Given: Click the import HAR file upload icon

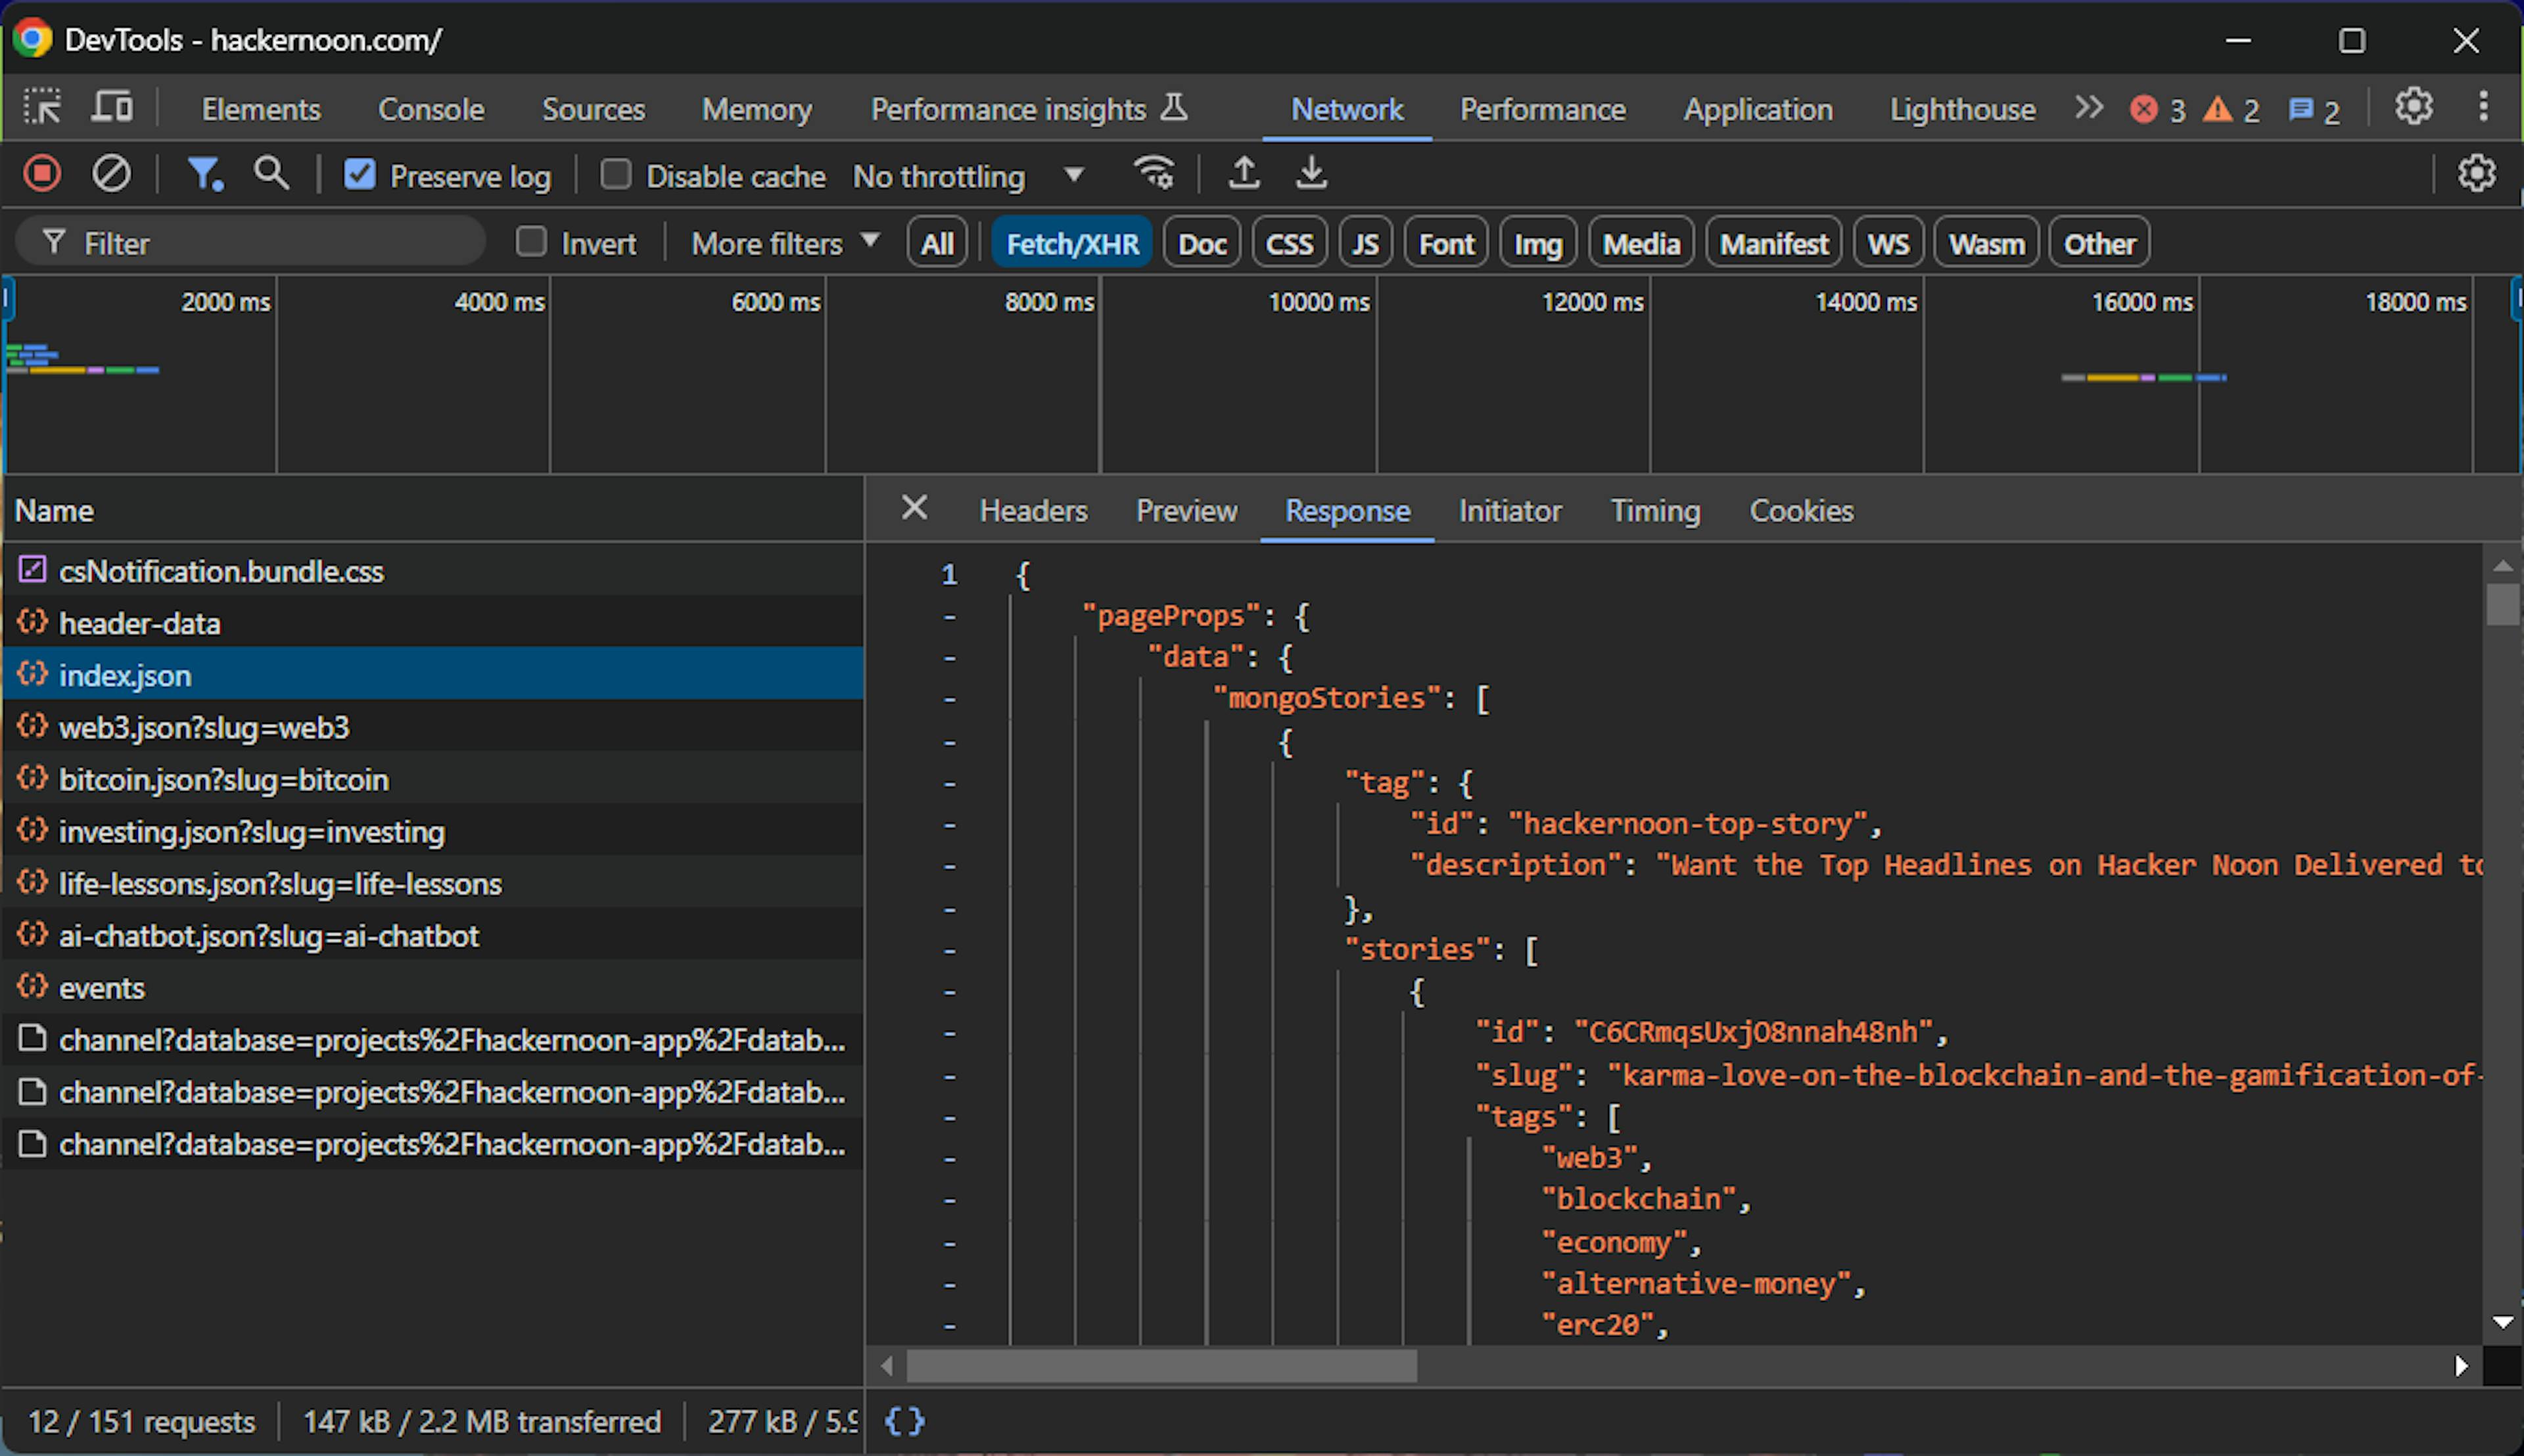Looking at the screenshot, I should point(1245,175).
